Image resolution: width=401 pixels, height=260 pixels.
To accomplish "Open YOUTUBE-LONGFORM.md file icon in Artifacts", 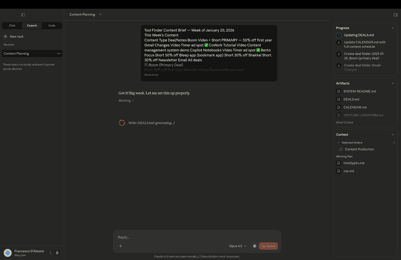I will point(339,115).
